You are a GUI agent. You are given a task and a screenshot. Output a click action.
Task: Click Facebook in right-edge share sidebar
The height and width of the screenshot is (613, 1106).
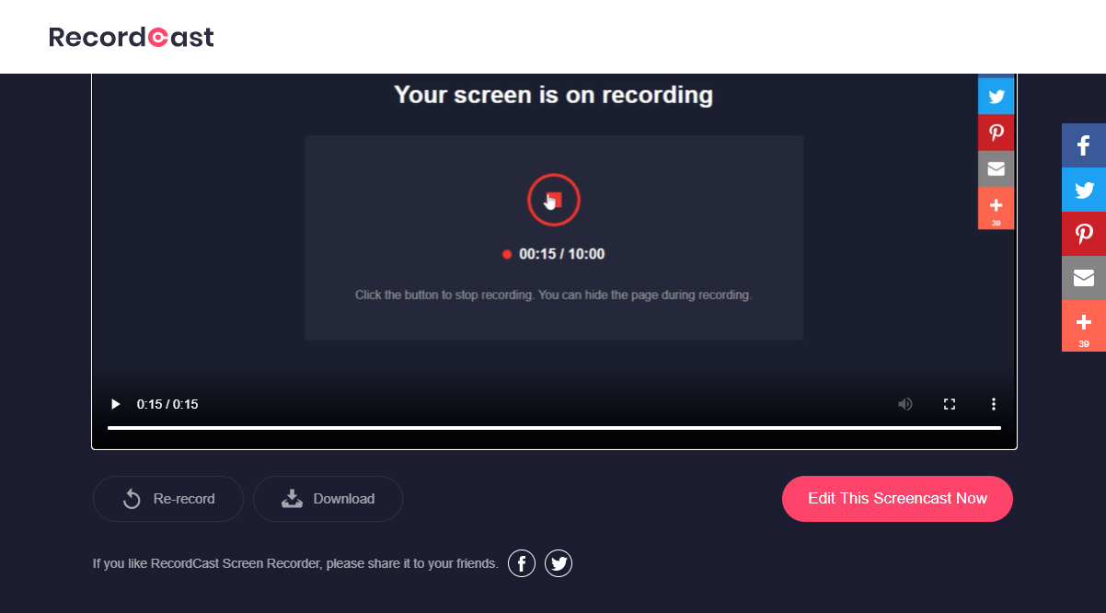1084,145
